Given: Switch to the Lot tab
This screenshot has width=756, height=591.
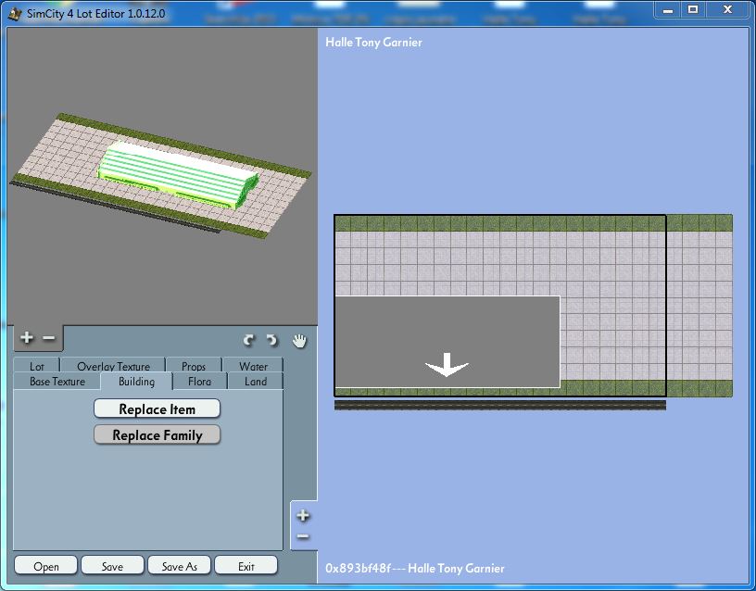Looking at the screenshot, I should tap(36, 367).
